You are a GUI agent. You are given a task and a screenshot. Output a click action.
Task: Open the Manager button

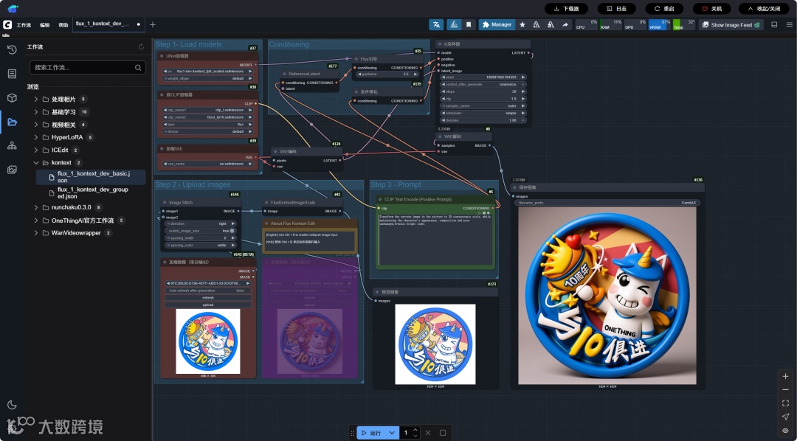[x=497, y=24]
